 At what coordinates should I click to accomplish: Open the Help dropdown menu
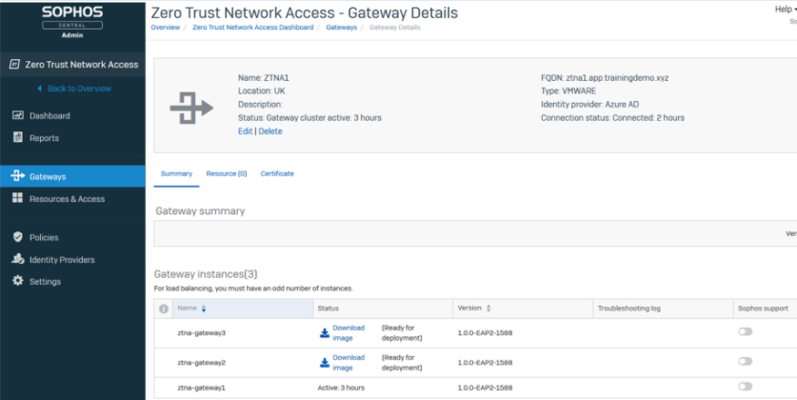786,10
